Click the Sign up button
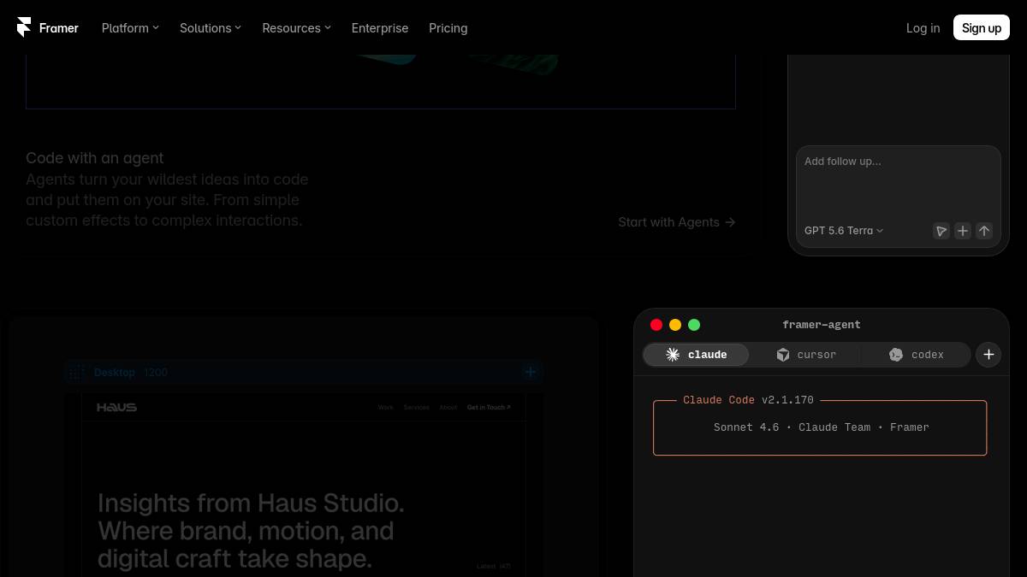 (982, 28)
